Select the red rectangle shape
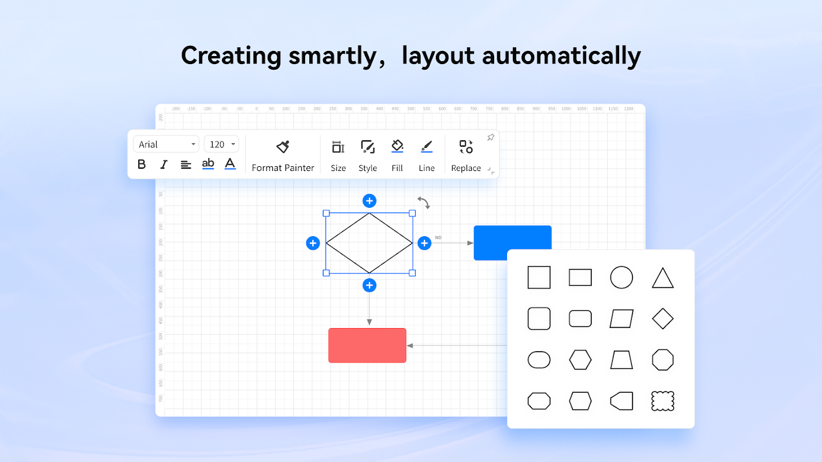Screen dimensions: 822x462 [x=367, y=345]
